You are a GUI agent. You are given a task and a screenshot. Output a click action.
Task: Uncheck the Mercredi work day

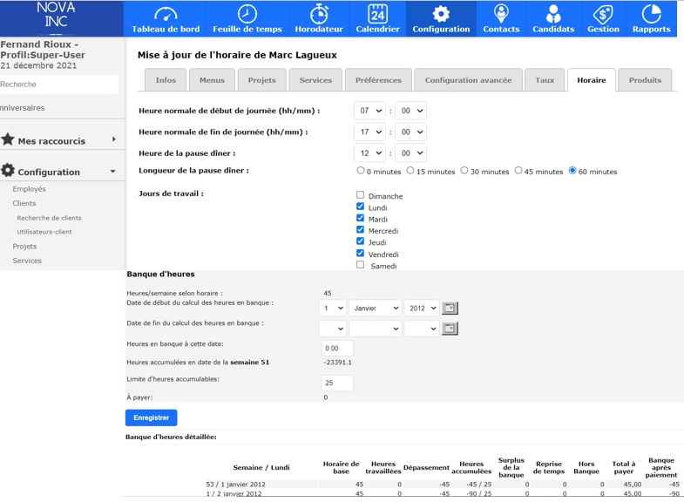pyautogui.click(x=361, y=229)
